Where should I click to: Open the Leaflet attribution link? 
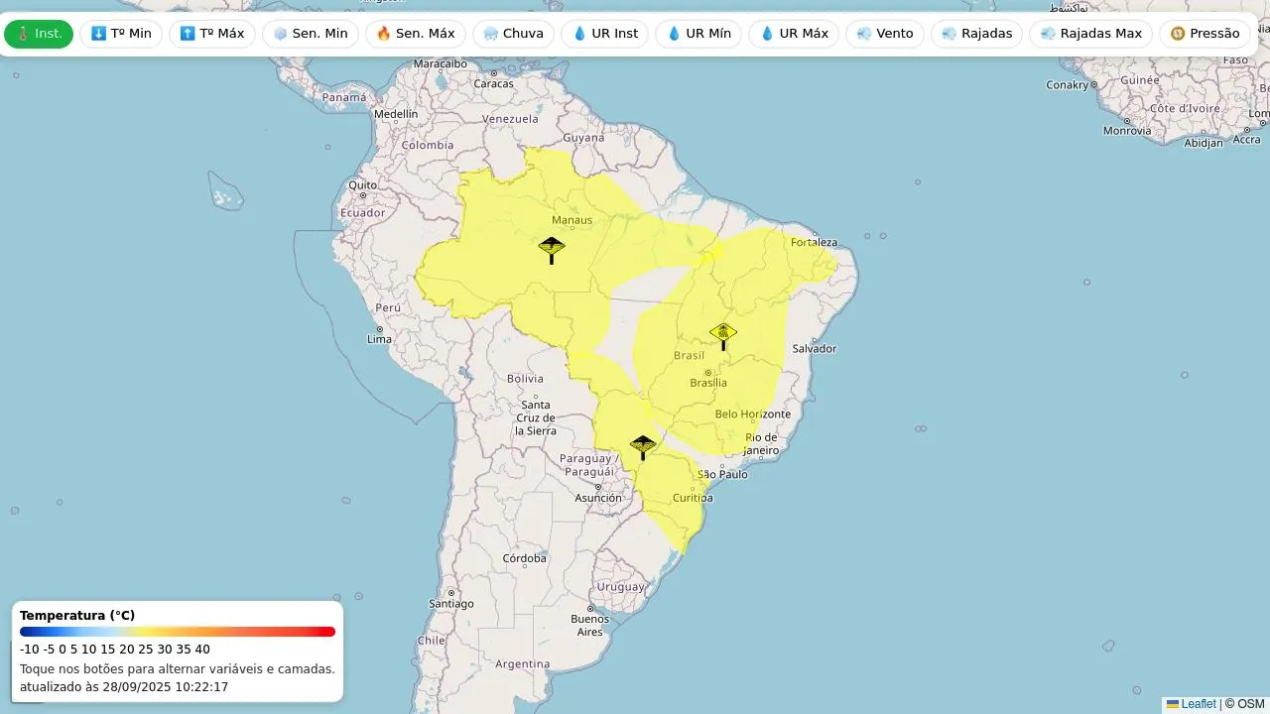coord(1198,704)
